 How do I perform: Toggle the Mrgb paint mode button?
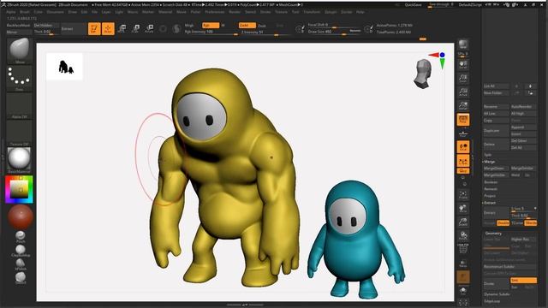189,26
